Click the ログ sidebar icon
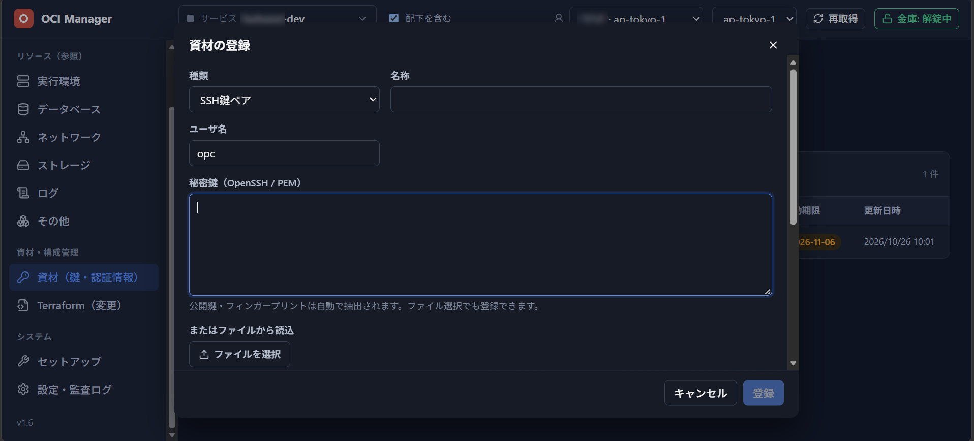This screenshot has width=974, height=441. pyautogui.click(x=23, y=193)
